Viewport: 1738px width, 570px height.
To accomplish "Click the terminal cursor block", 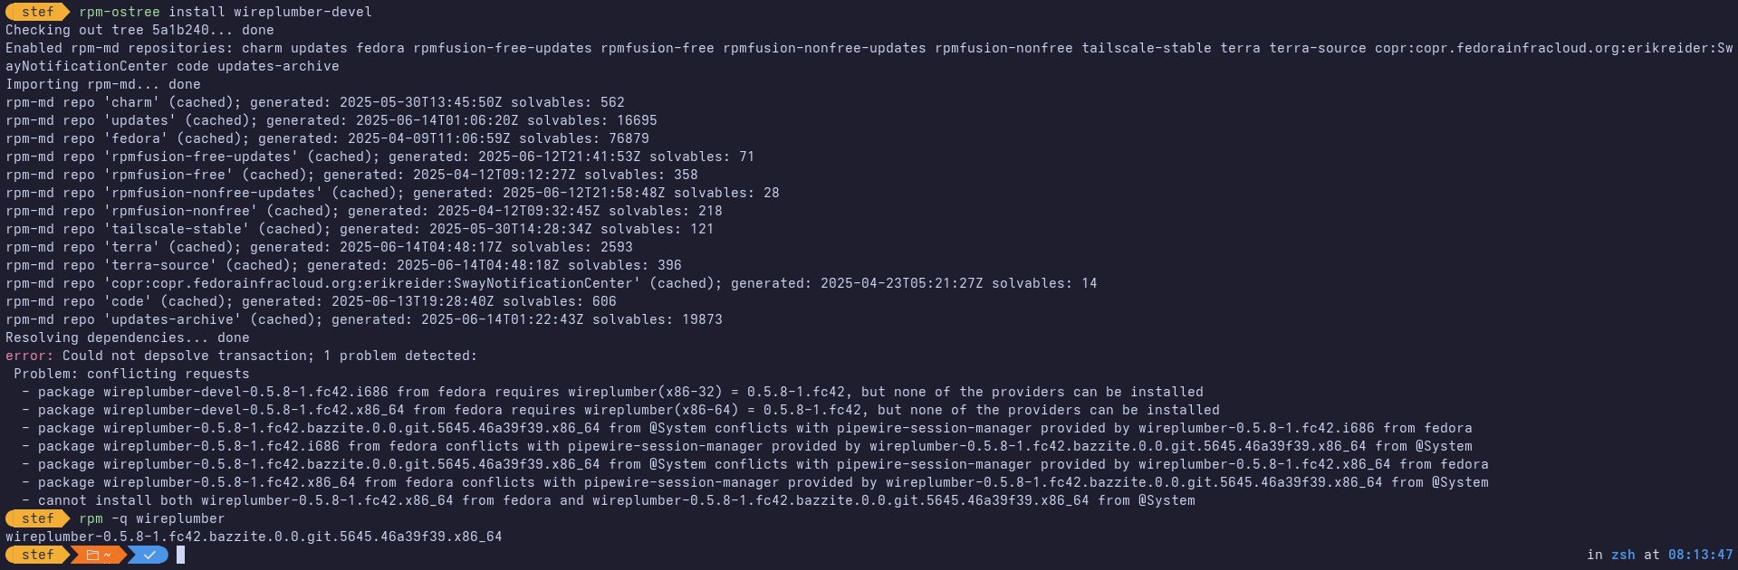I will coord(180,555).
